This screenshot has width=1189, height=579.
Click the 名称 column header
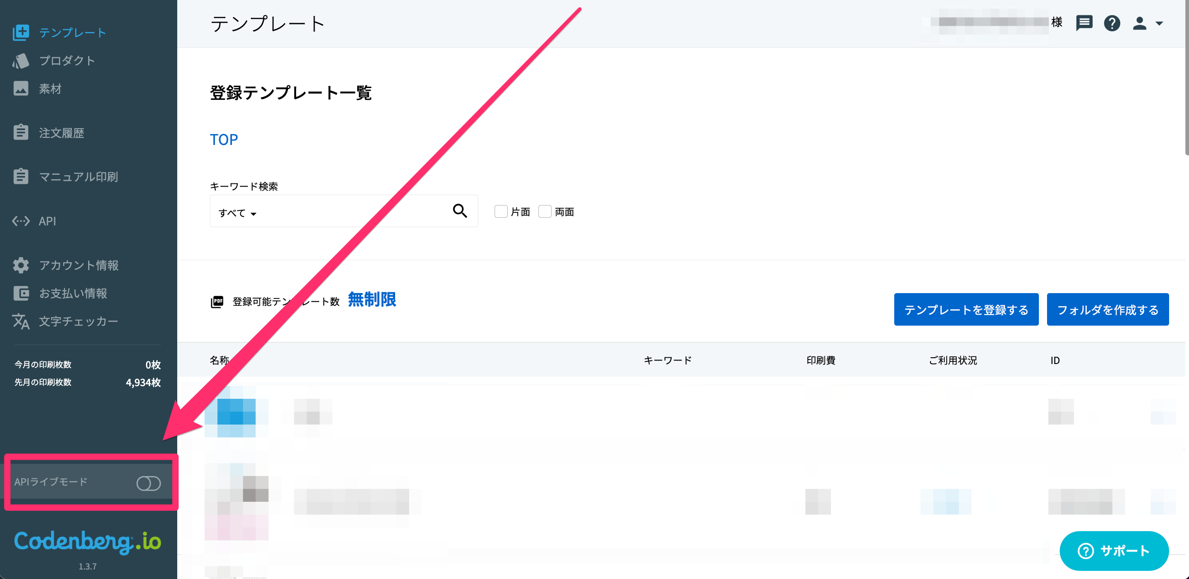pos(219,360)
